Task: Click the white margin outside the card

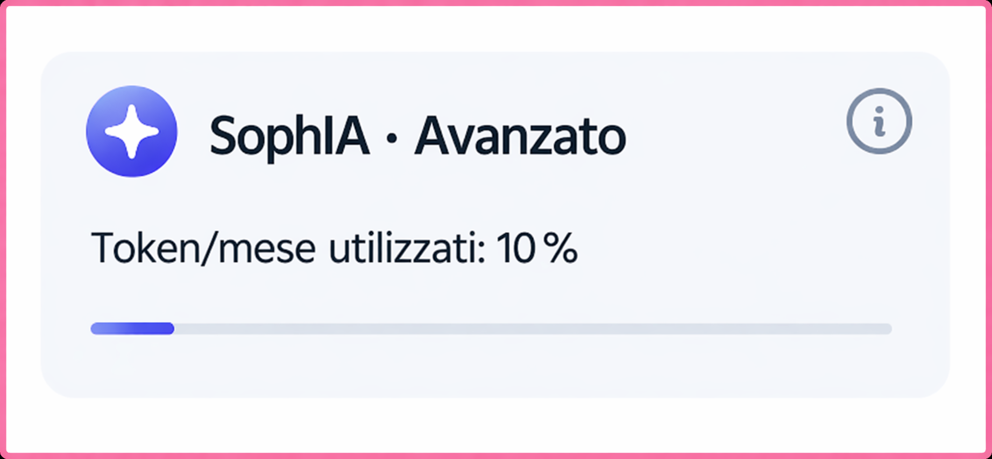Action: pyautogui.click(x=495, y=425)
